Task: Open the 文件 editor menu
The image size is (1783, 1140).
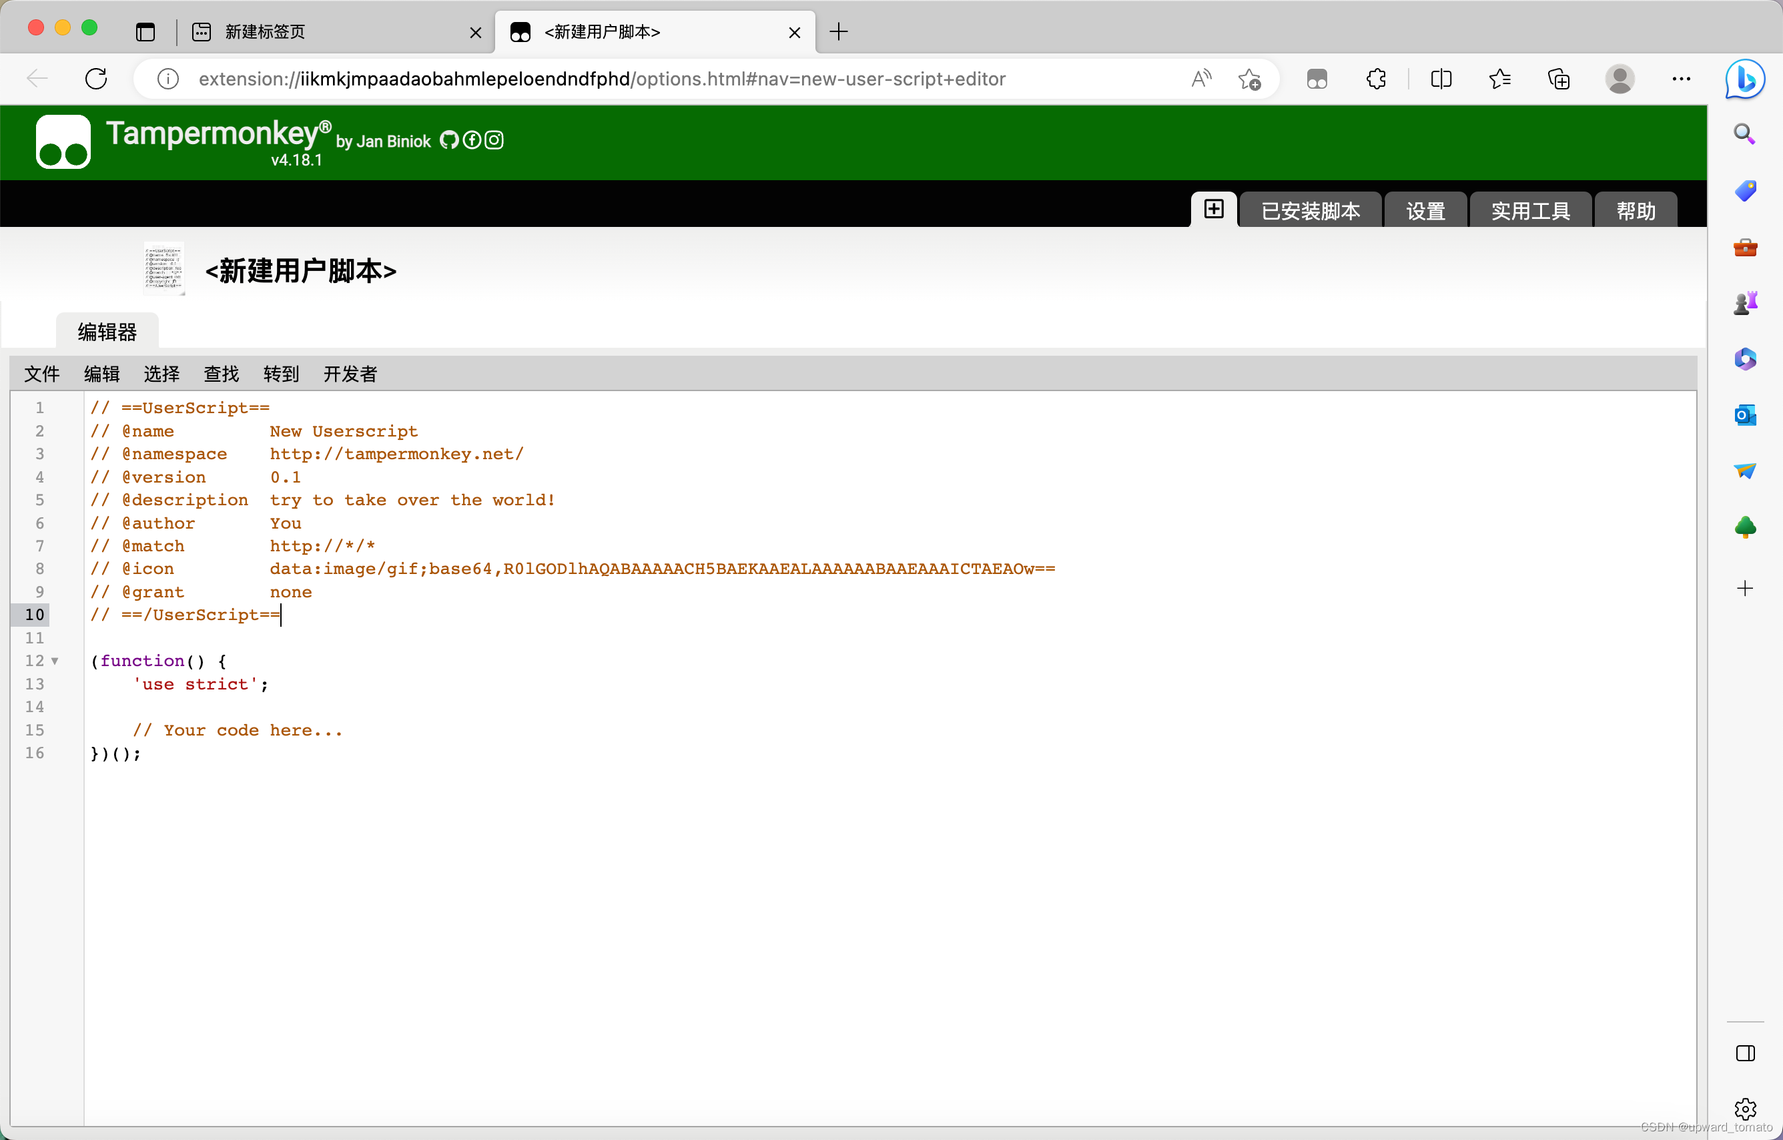Action: pyautogui.click(x=41, y=374)
